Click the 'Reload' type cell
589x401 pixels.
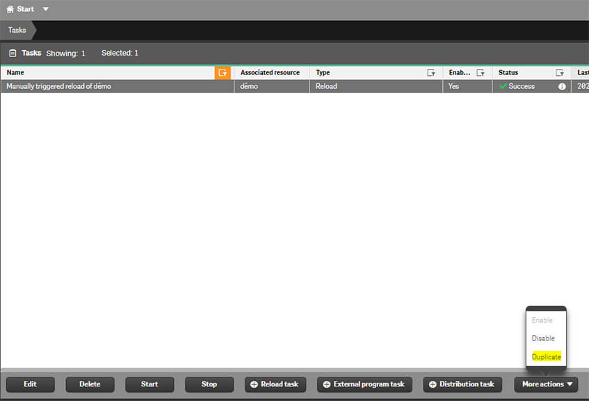coord(376,86)
